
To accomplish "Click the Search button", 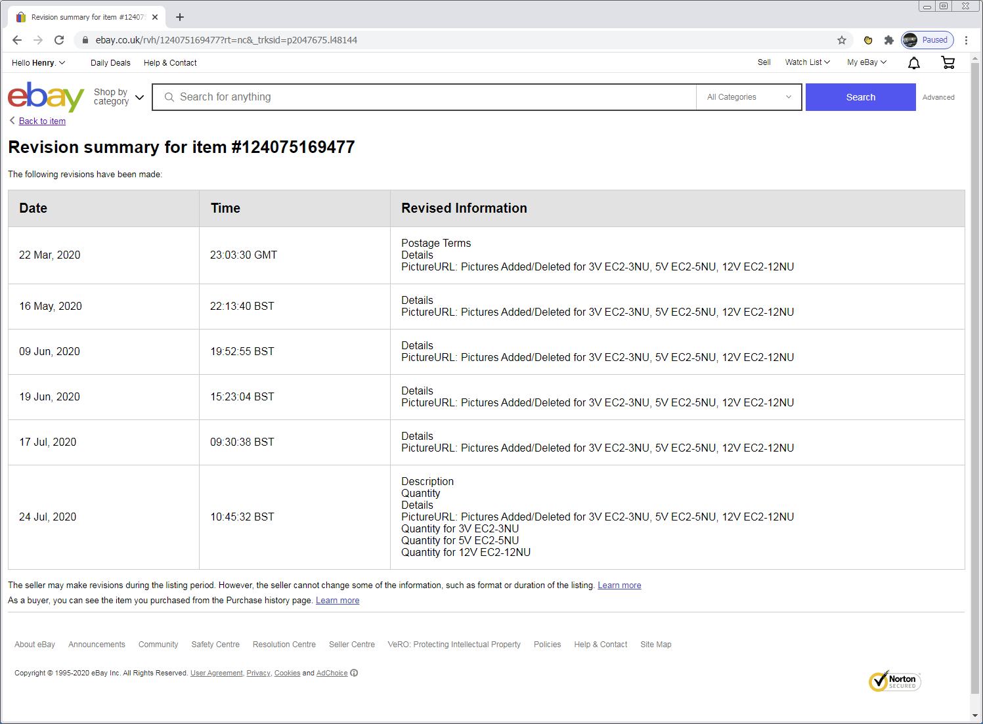I will (860, 96).
